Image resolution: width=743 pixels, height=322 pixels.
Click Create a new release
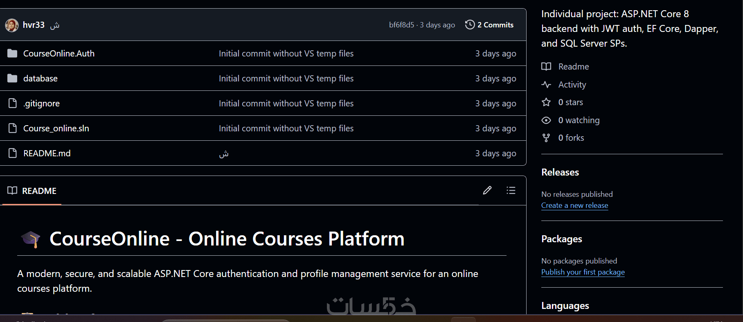click(575, 205)
